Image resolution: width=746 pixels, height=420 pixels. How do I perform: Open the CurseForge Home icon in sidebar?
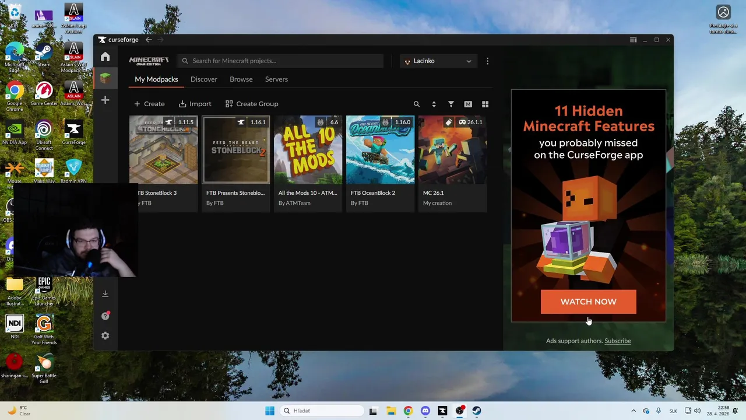pos(105,57)
